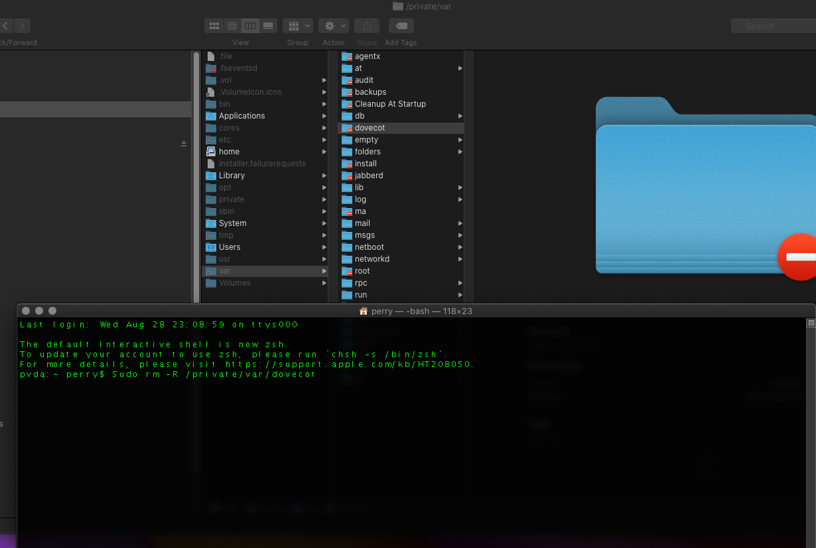
Task: Select the opt folder row
Action: pyautogui.click(x=265, y=188)
